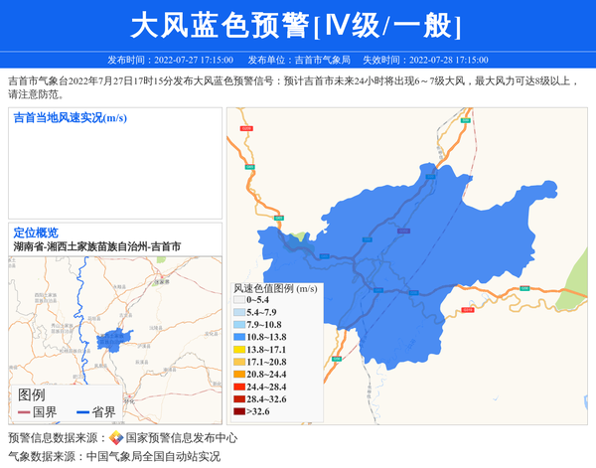Select the 24.4~28.4 red legend swatch

point(238,387)
